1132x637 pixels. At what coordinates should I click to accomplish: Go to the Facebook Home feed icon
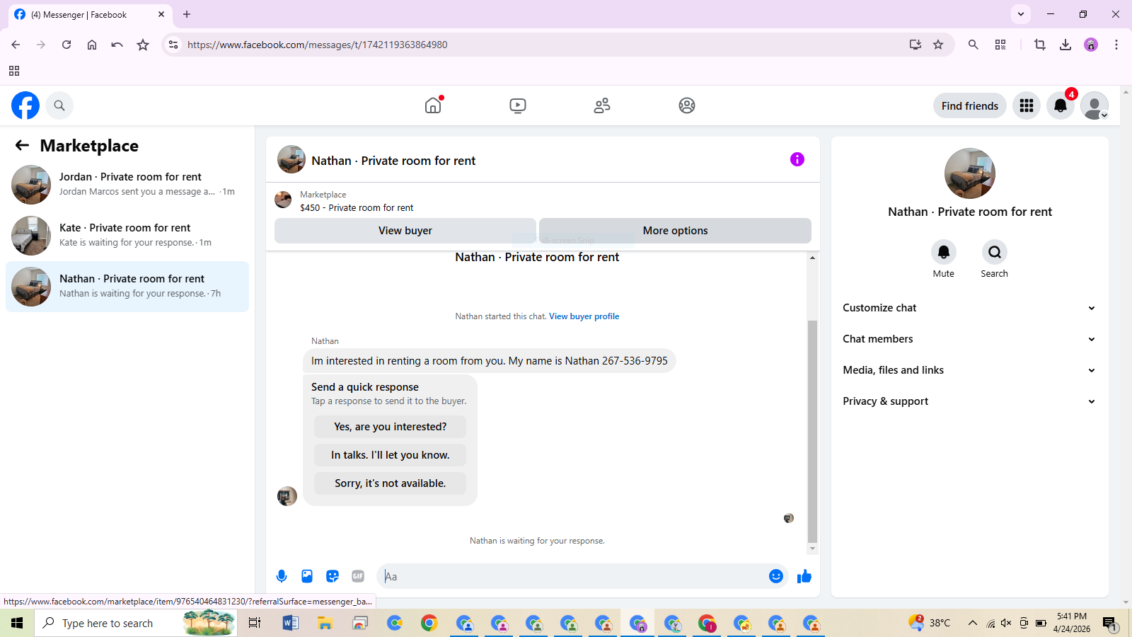[433, 105]
